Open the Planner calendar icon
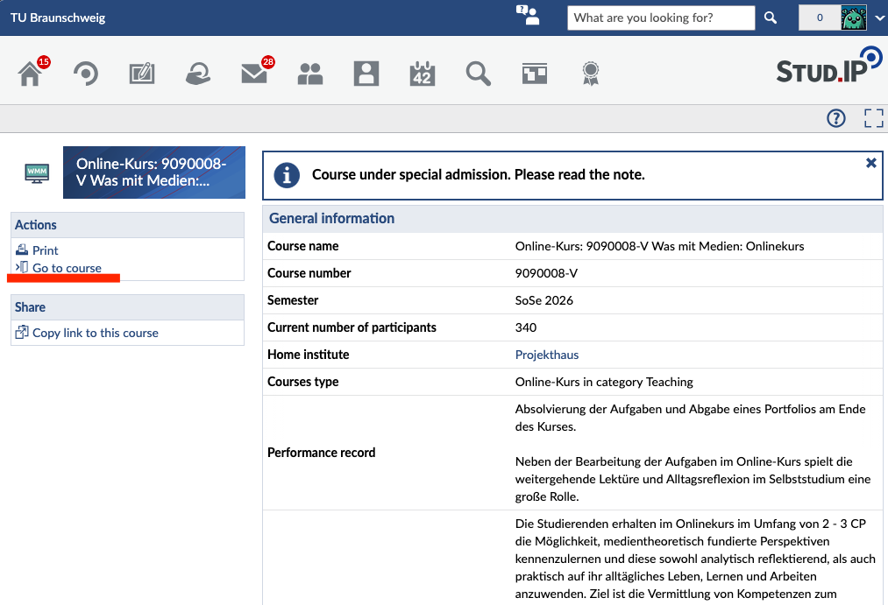This screenshot has height=605, width=888. [x=423, y=74]
